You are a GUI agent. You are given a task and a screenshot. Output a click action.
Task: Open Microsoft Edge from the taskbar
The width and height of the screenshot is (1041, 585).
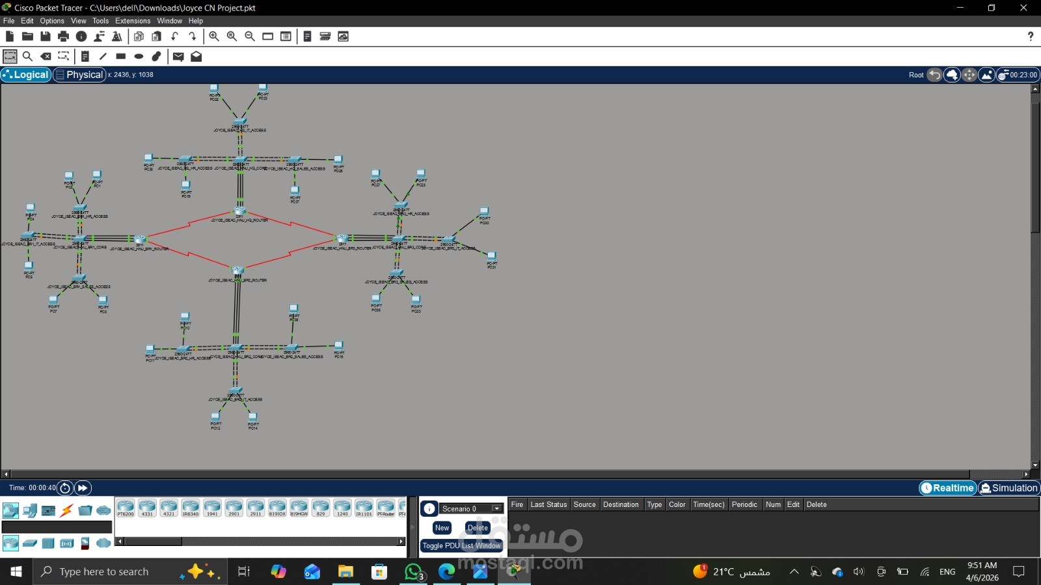[447, 572]
